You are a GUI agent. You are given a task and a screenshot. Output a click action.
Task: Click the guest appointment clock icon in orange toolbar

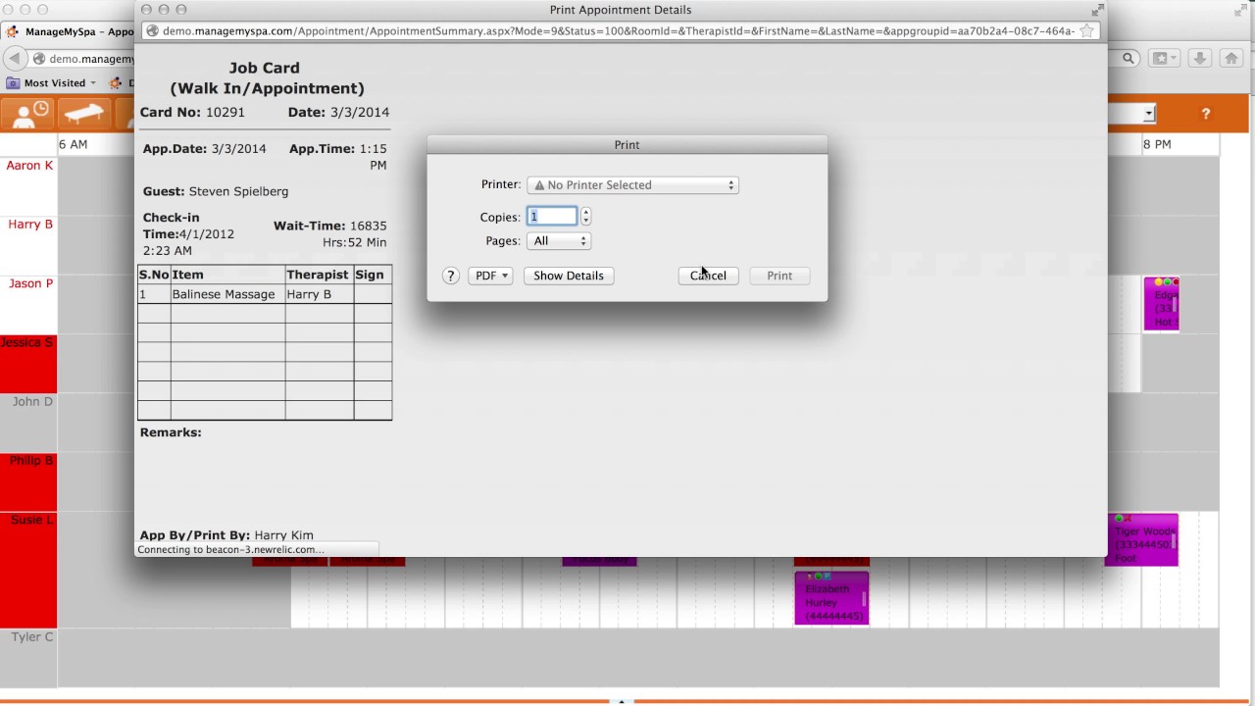(26, 114)
